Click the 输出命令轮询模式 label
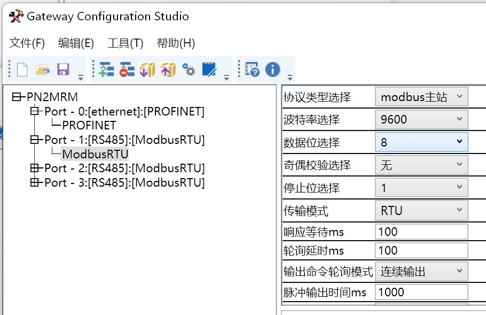This screenshot has height=315, width=486. (x=328, y=272)
